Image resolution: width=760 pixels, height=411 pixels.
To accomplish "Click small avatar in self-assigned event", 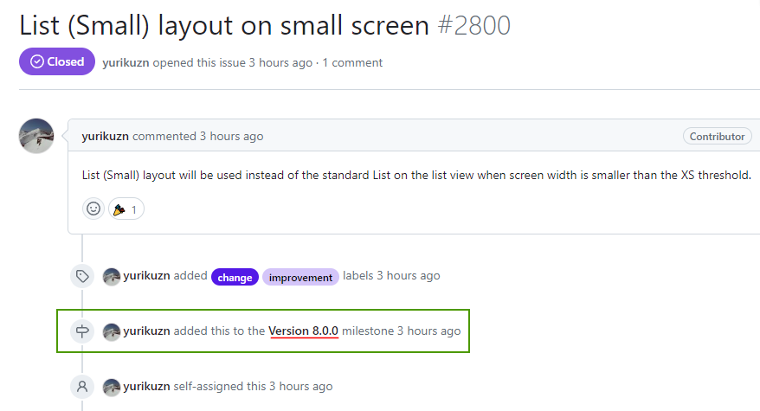I will [x=112, y=387].
